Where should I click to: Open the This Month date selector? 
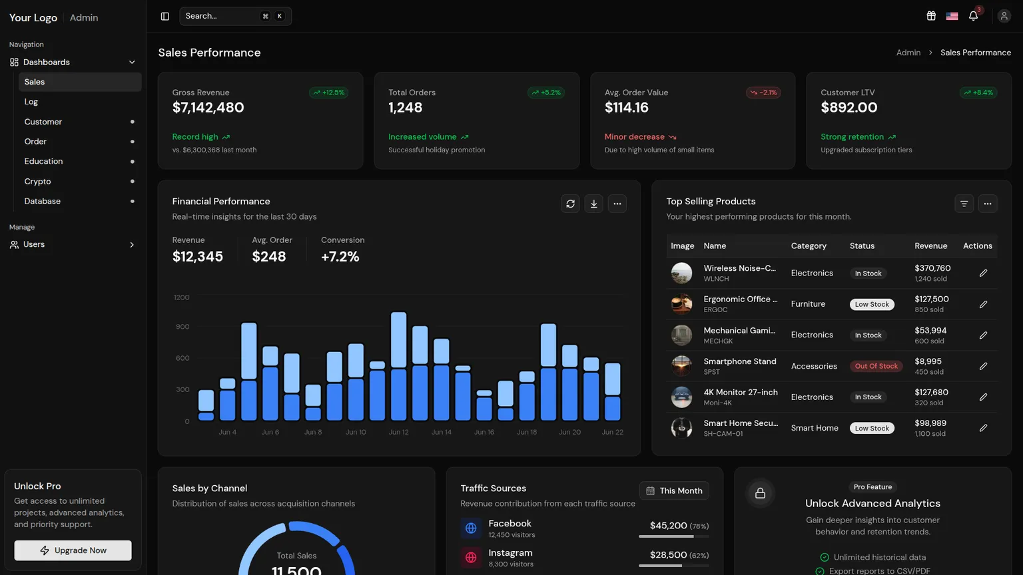pos(674,490)
